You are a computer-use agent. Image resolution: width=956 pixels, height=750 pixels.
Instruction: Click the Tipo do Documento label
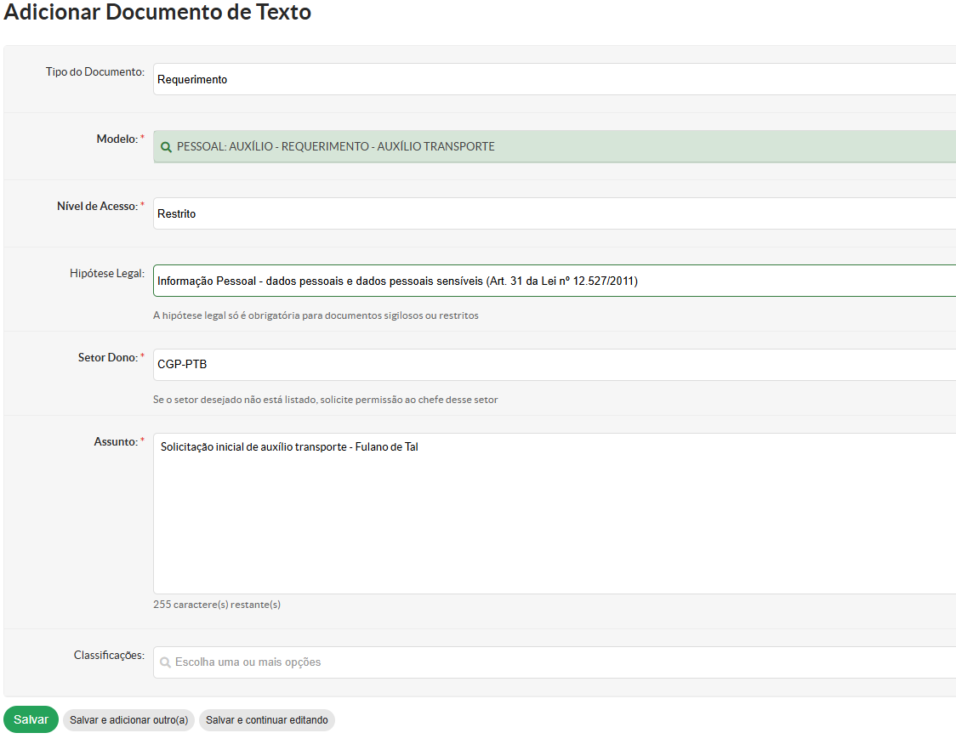click(x=94, y=72)
